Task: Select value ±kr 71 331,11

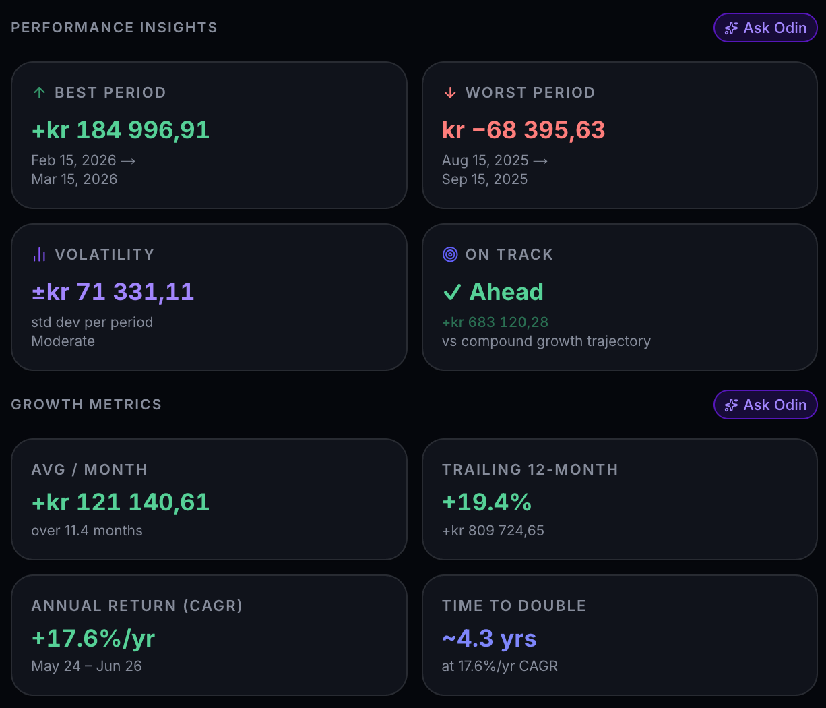Action: (113, 291)
